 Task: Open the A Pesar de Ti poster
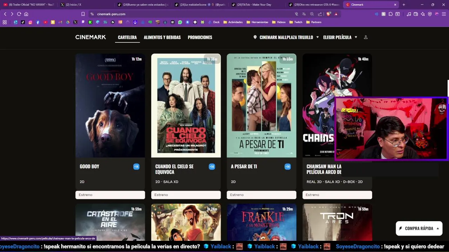(261, 105)
